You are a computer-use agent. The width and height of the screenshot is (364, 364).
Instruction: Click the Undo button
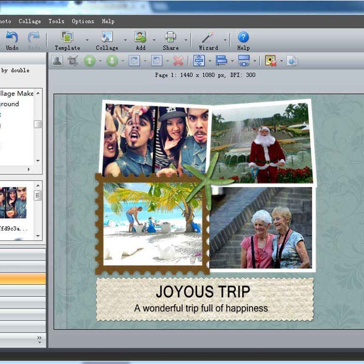point(12,40)
